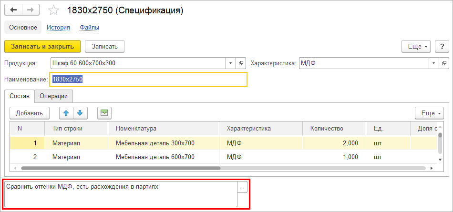Viewport: 453px width, 212px height.
Task: Open the Характеристика item with its open-form icon
Action: coord(444,63)
